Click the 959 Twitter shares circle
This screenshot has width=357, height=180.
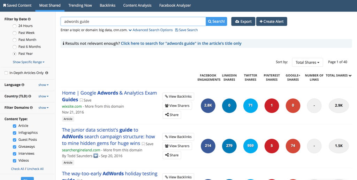pyautogui.click(x=250, y=146)
